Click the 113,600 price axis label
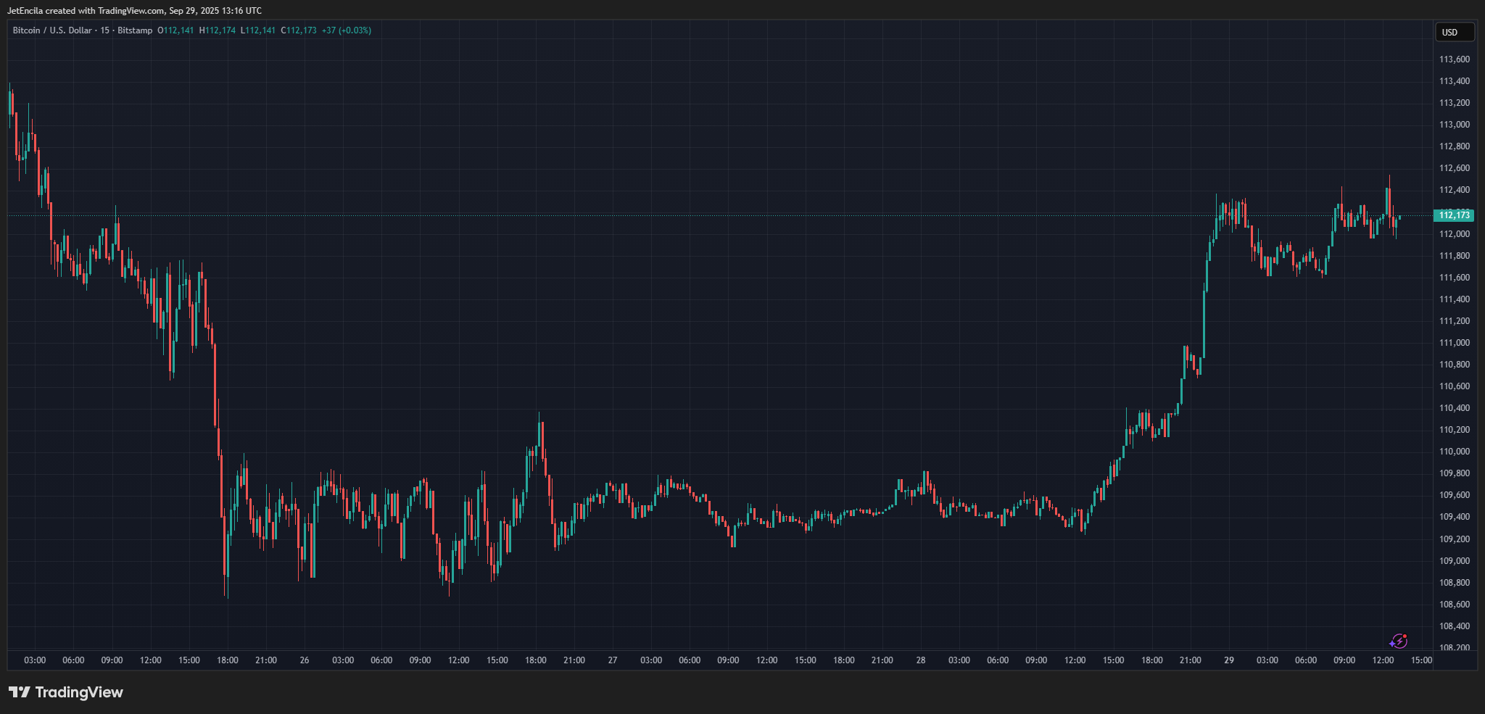Screen dimensions: 1485x714 point(1455,59)
